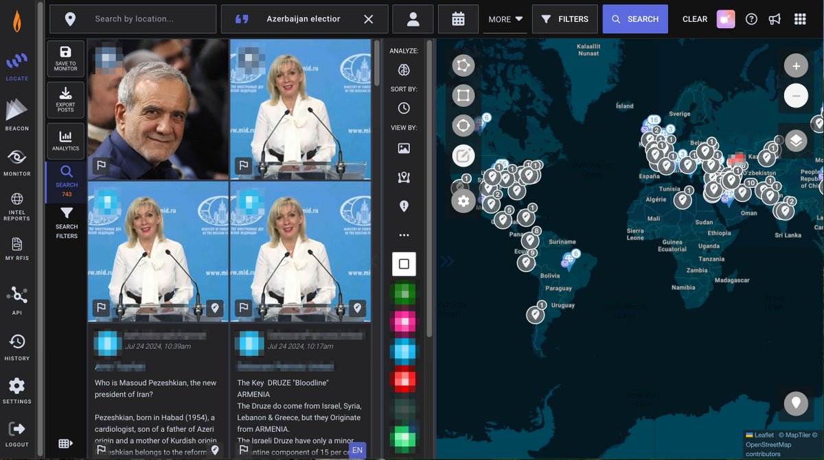The image size is (824, 460).
Task: Go to the Monitor section
Action: tap(17, 162)
